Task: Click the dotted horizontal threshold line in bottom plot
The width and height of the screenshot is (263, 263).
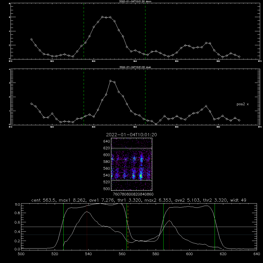Action: (139, 235)
